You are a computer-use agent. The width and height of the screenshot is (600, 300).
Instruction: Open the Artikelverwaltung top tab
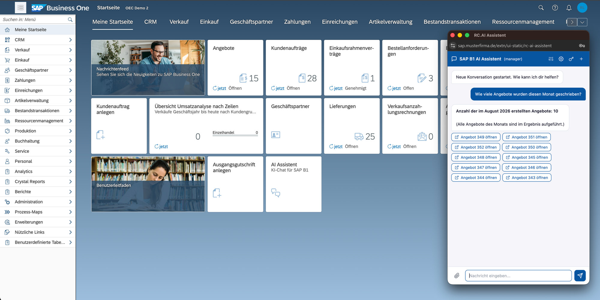coord(390,22)
